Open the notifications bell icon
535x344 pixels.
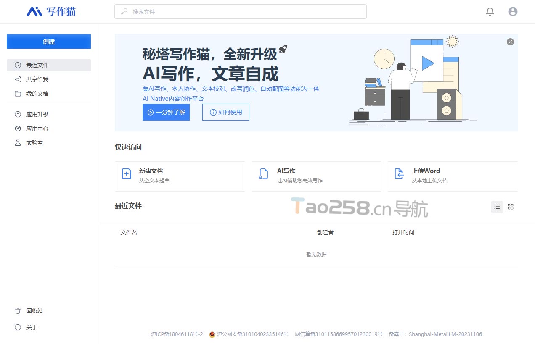tap(490, 12)
